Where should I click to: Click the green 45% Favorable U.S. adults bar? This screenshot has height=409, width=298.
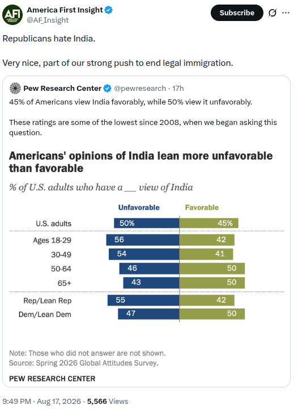(x=209, y=223)
